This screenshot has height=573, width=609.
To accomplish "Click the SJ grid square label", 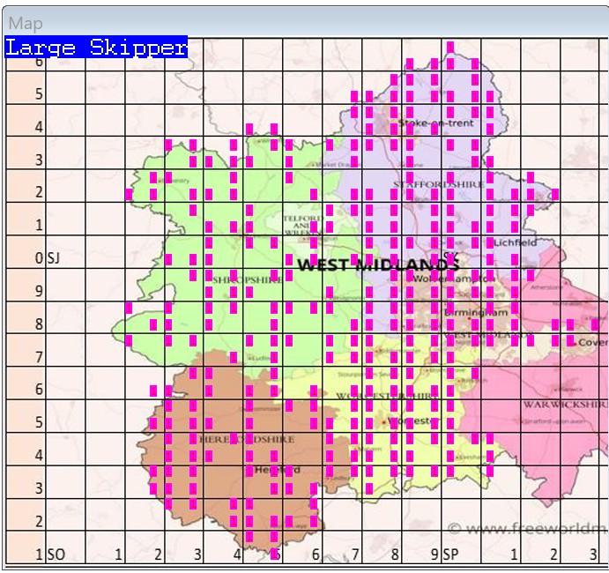I will (52, 258).
